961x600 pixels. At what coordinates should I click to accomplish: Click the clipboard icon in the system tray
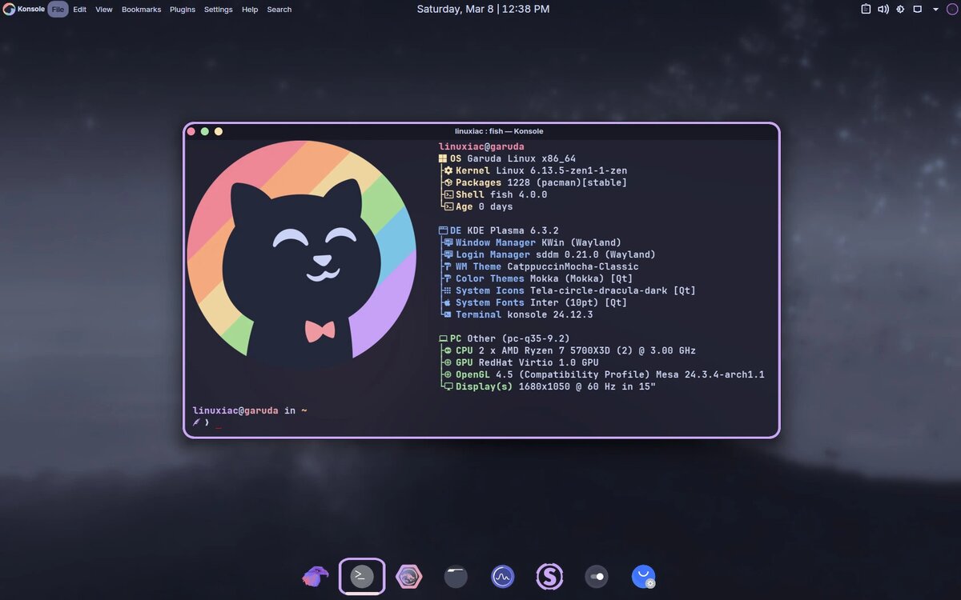(x=866, y=9)
